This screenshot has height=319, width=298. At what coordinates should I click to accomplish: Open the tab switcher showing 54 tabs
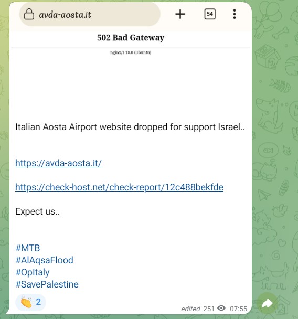pos(210,14)
